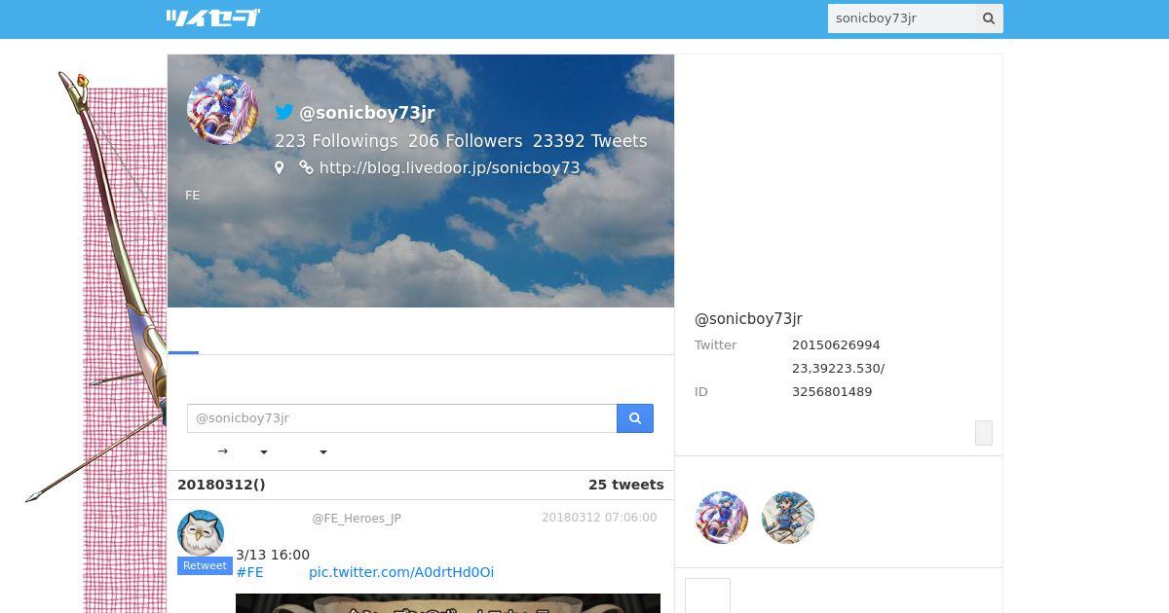
Task: Click the '20150626994' value in sidebar
Action: click(x=836, y=345)
